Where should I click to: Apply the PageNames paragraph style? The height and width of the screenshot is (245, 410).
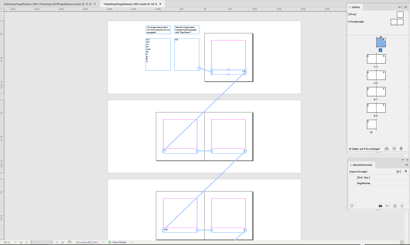[379, 183]
